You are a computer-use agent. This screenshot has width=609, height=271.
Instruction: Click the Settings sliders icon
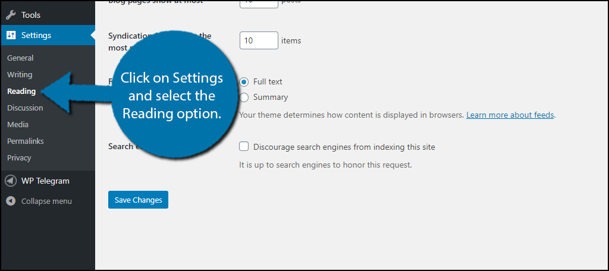[11, 35]
